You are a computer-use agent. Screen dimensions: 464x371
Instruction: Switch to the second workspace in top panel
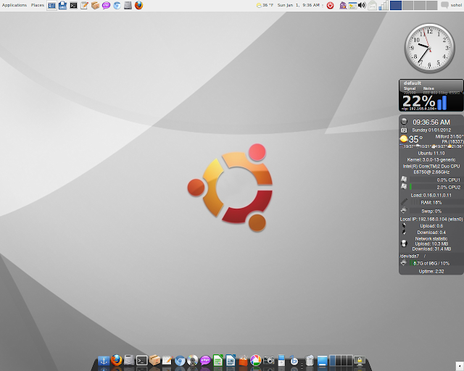point(407,5)
